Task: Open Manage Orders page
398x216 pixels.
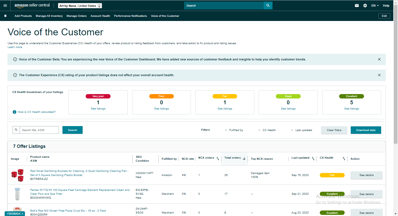Action: 77,16
